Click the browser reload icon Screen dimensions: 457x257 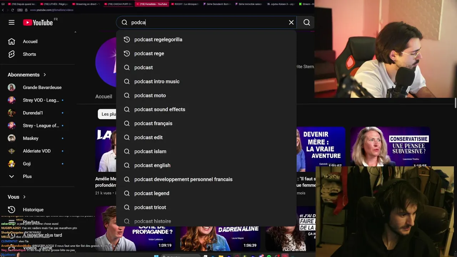(12, 10)
